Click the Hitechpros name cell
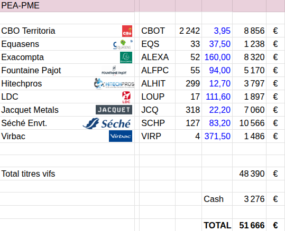Screen dimensions: 285x231 click(x=67, y=83)
